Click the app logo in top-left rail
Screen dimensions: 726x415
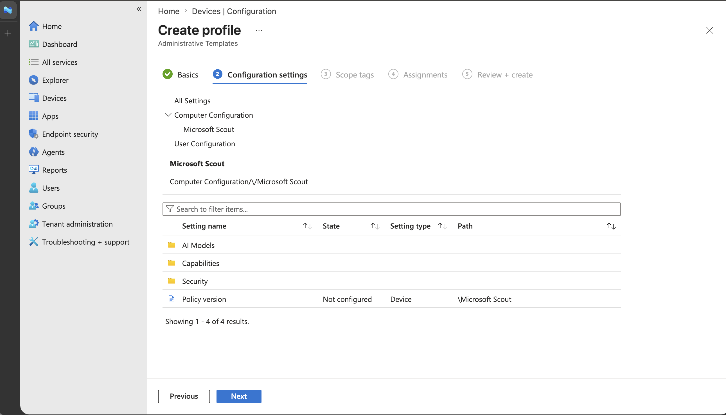[8, 10]
